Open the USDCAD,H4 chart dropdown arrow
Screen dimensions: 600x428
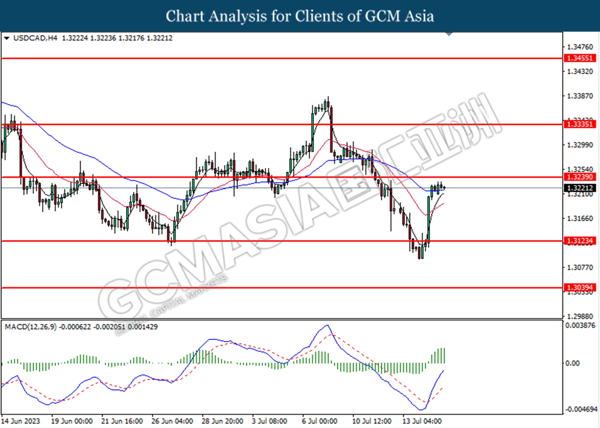(7, 38)
